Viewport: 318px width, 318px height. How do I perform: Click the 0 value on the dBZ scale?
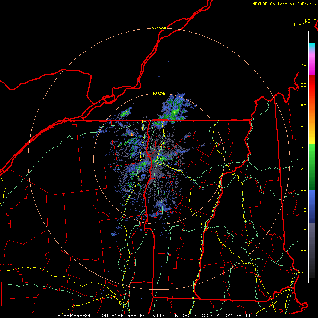coord(305,210)
